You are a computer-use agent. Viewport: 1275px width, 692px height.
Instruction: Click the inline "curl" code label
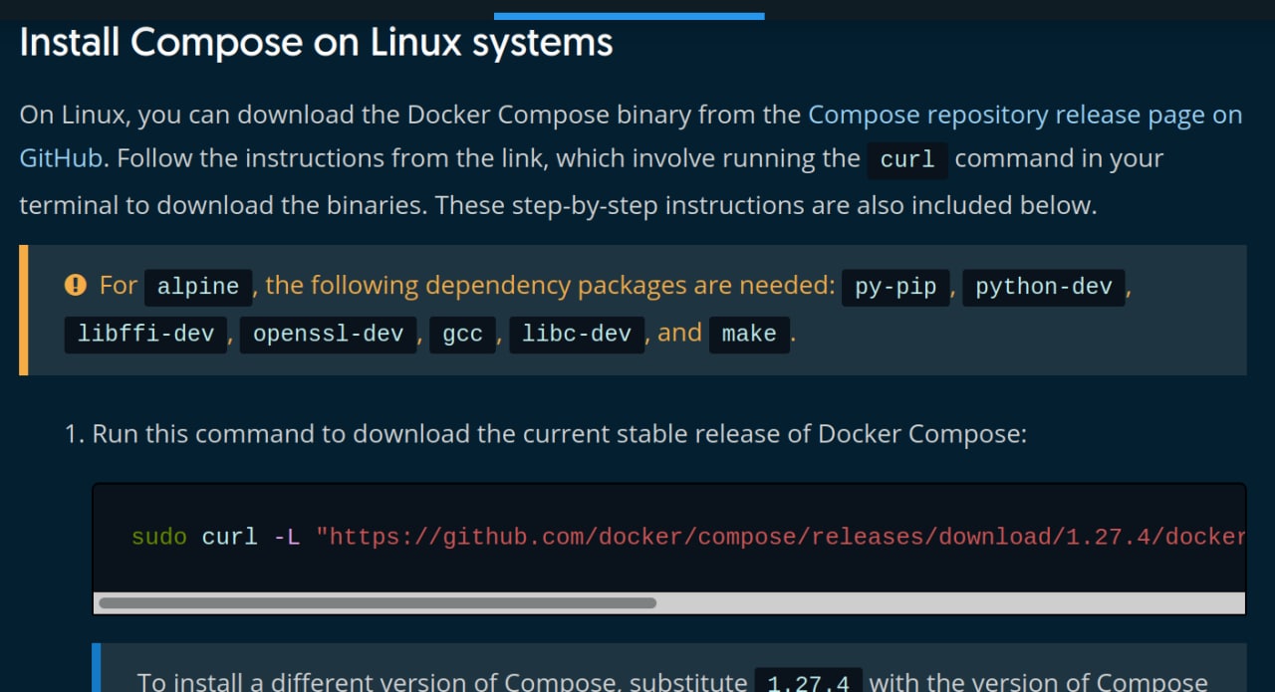pyautogui.click(x=907, y=160)
